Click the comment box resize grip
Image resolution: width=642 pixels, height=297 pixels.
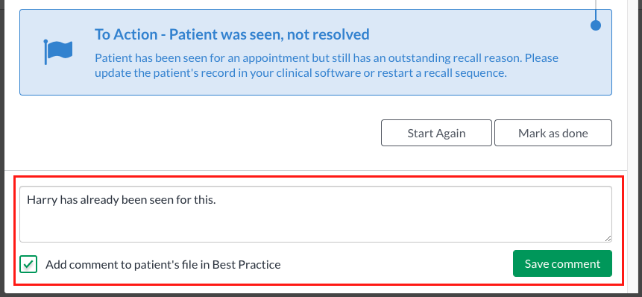(x=608, y=238)
